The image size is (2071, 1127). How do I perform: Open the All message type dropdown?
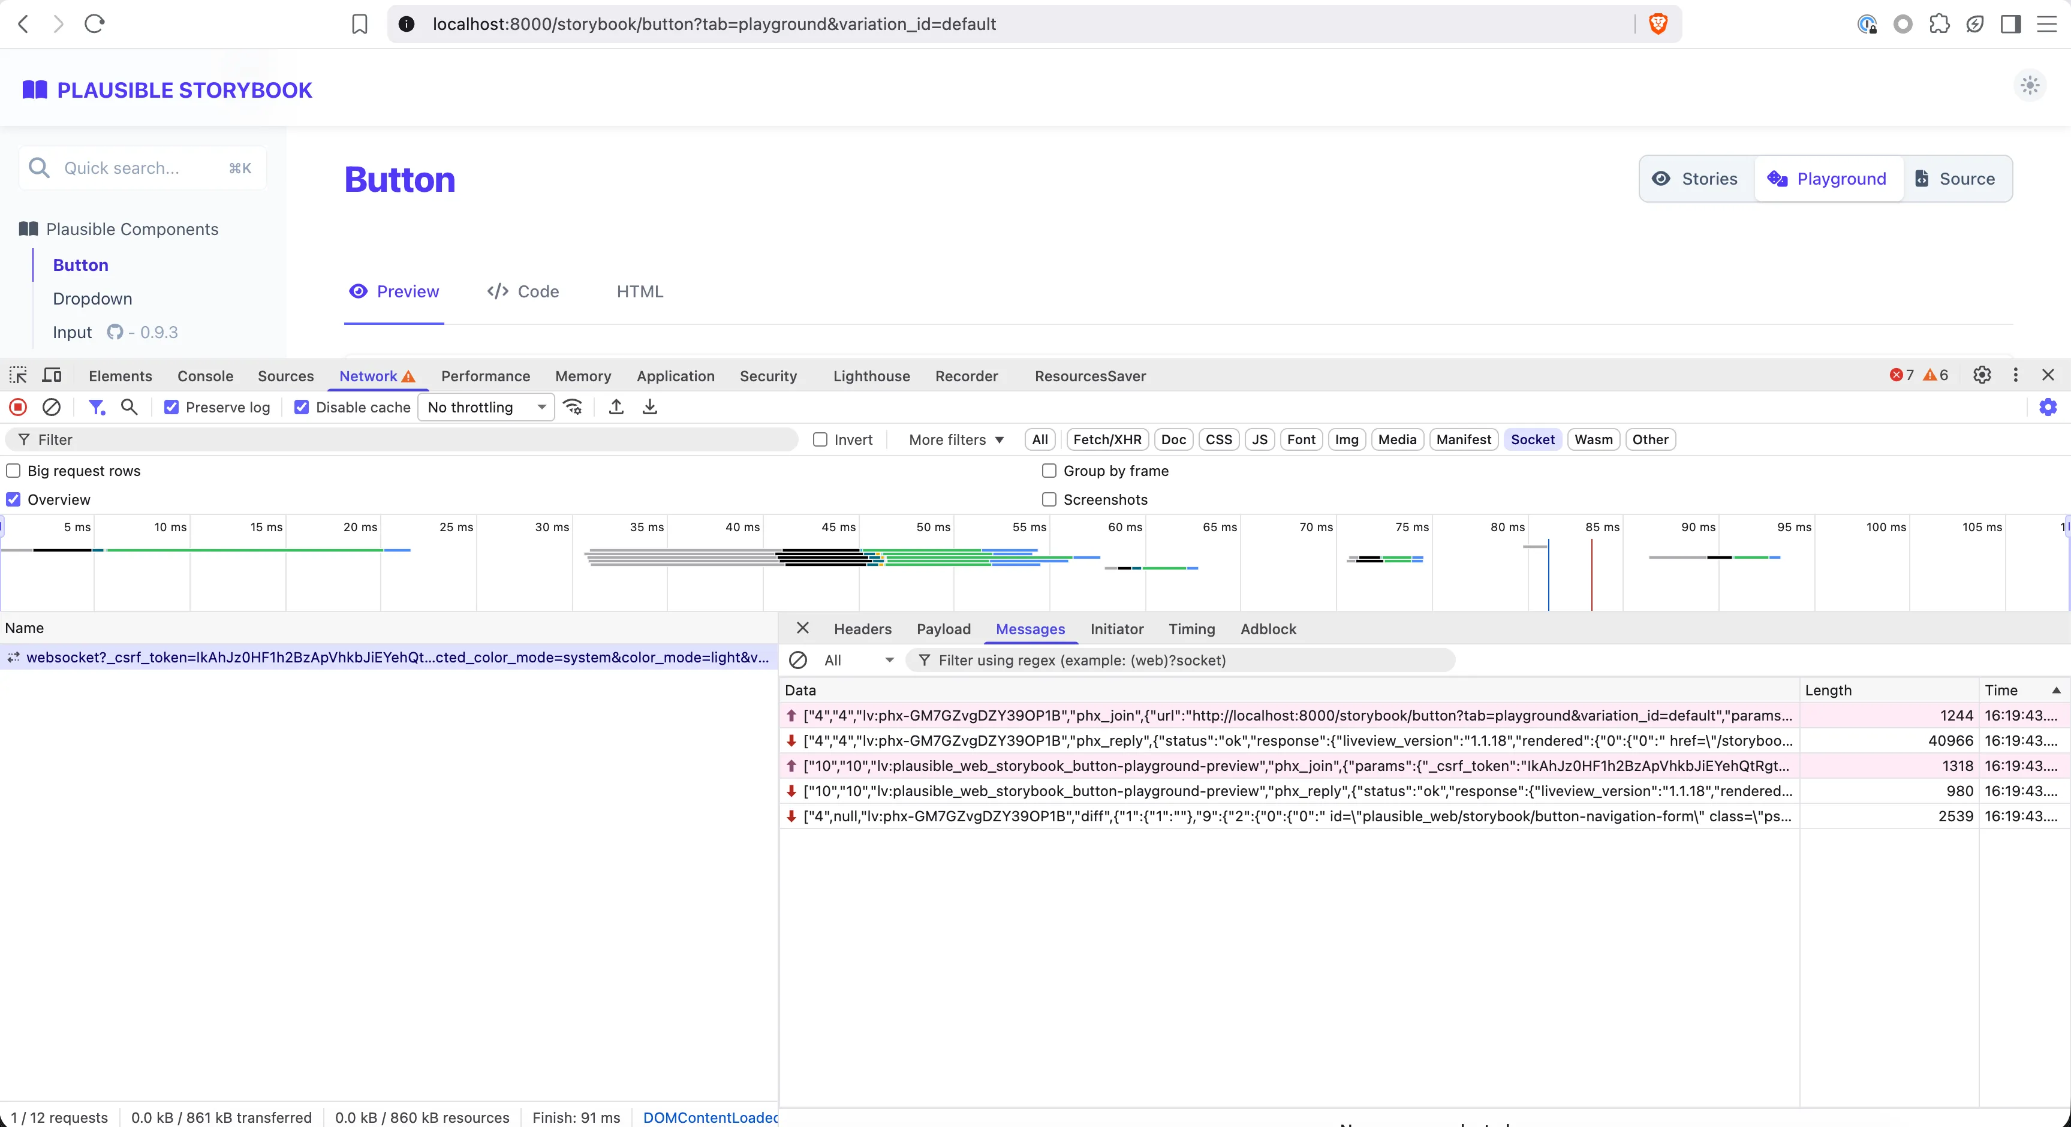[x=858, y=660]
